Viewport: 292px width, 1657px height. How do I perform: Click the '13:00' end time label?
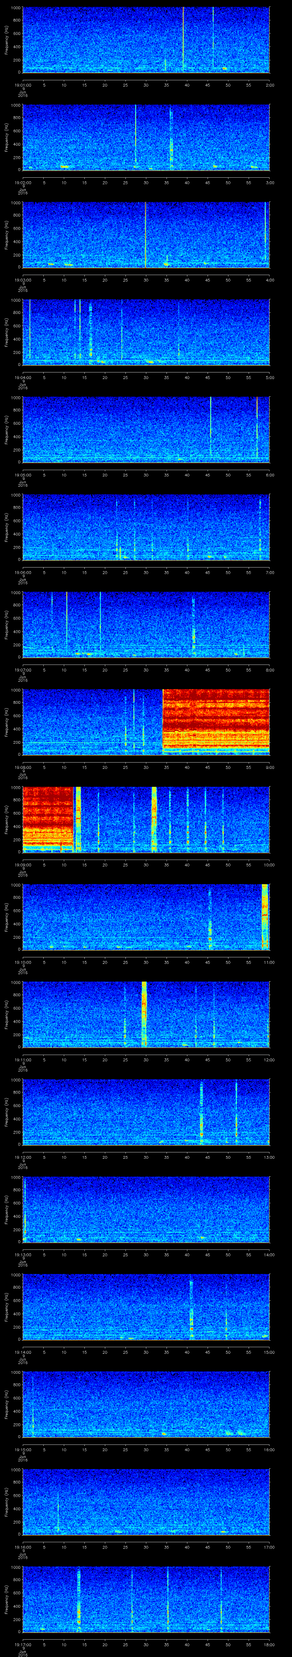click(269, 1157)
